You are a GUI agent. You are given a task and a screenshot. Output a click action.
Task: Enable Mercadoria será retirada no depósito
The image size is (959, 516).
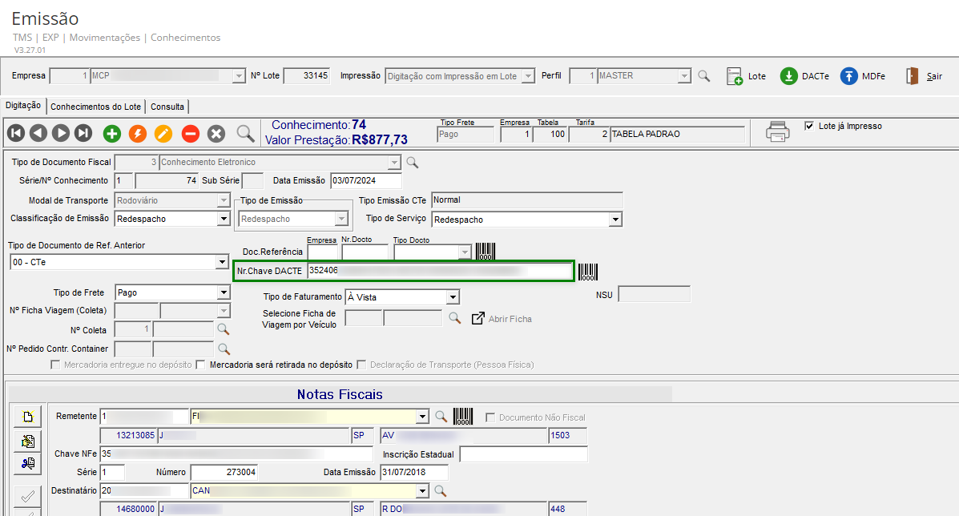(200, 365)
